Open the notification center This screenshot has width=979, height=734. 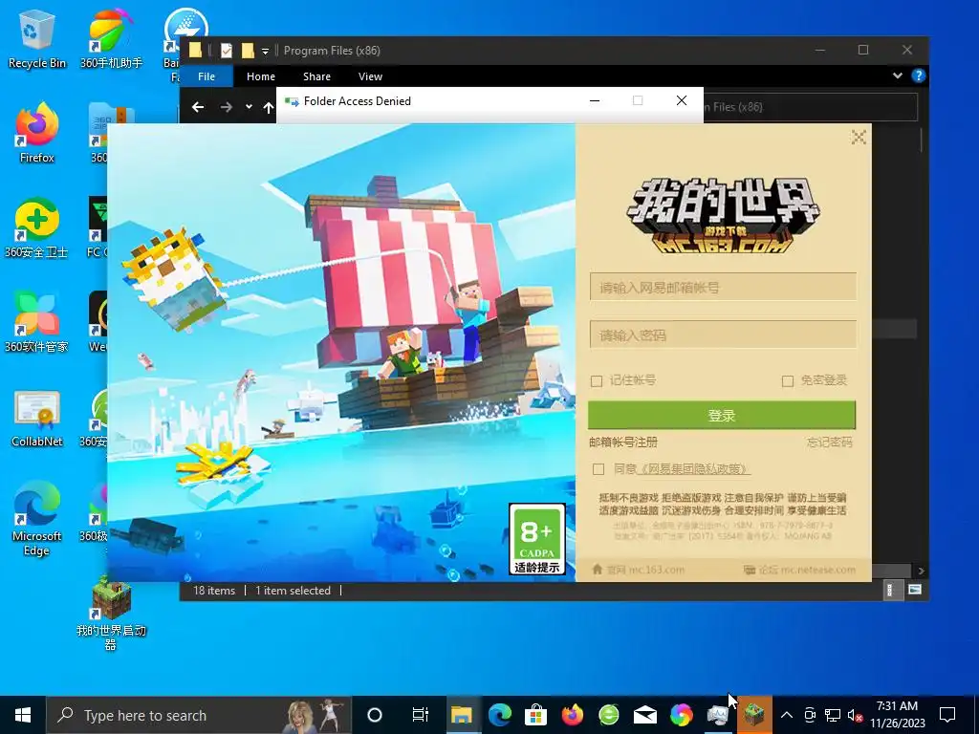pyautogui.click(x=947, y=715)
